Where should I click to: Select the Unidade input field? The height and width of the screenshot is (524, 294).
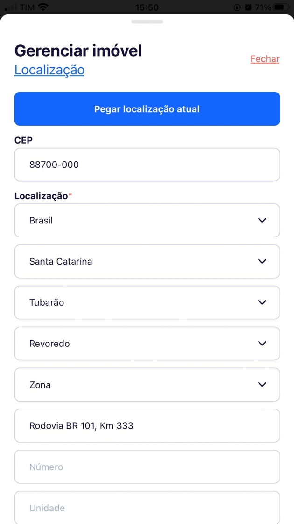147,508
